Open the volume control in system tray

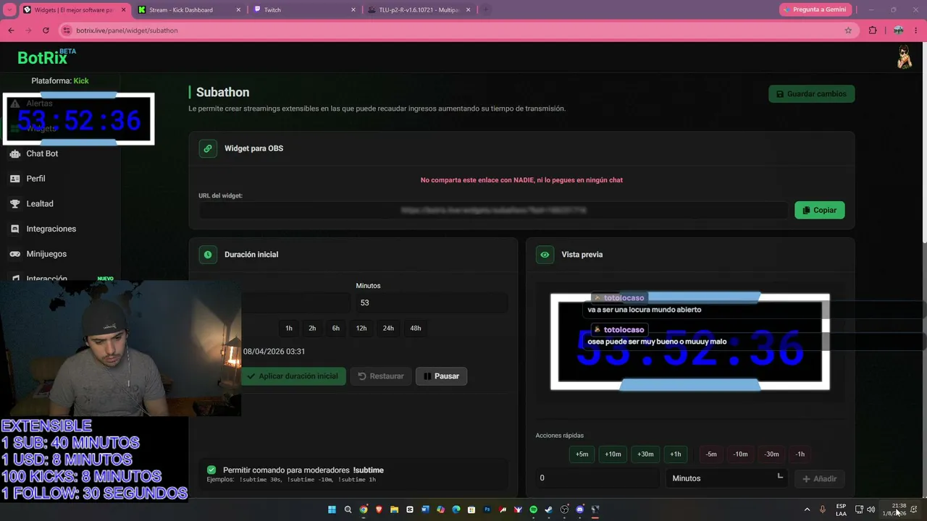tap(871, 509)
